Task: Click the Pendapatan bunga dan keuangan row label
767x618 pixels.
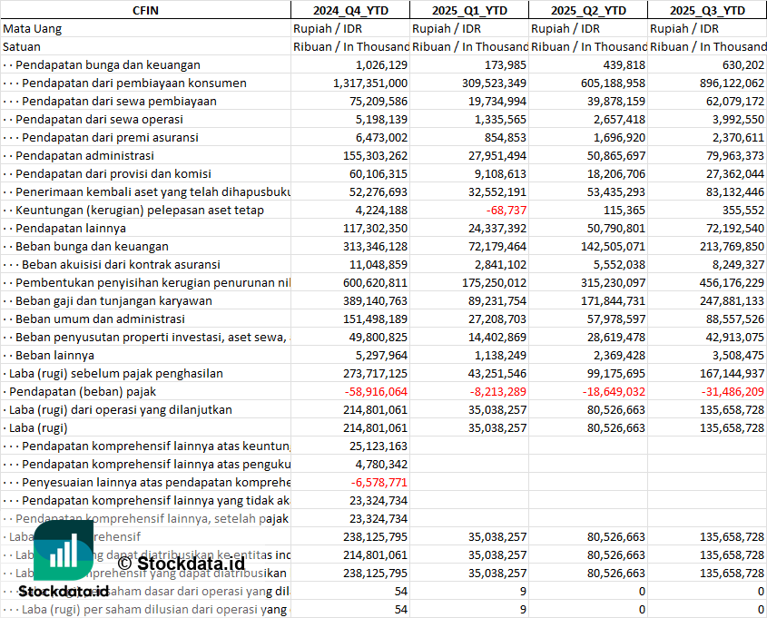Action: [107, 64]
